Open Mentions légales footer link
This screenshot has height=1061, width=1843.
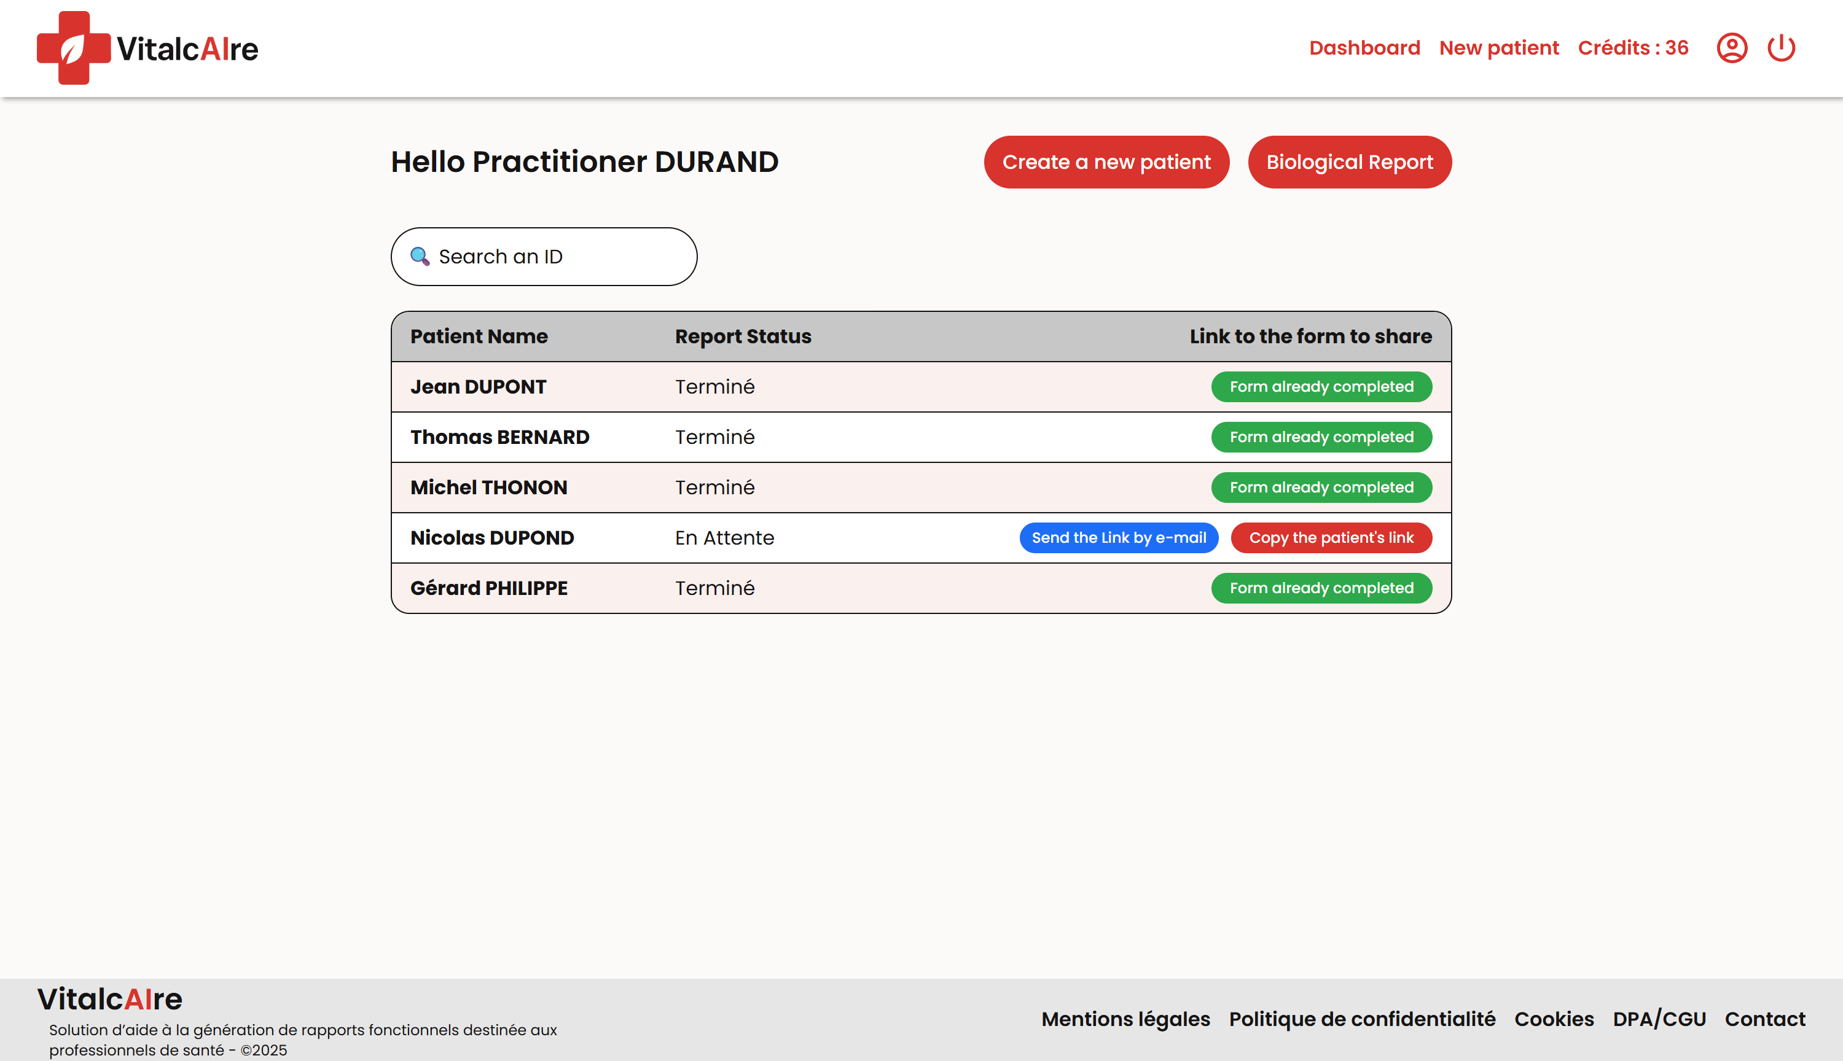(x=1125, y=1019)
